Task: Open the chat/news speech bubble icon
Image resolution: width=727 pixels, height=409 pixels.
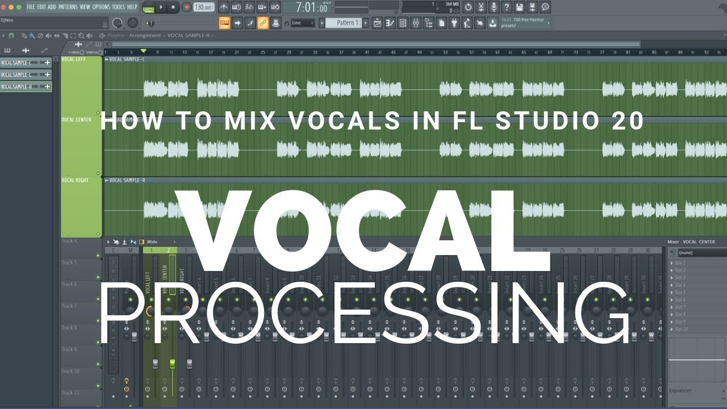Action: (x=545, y=7)
